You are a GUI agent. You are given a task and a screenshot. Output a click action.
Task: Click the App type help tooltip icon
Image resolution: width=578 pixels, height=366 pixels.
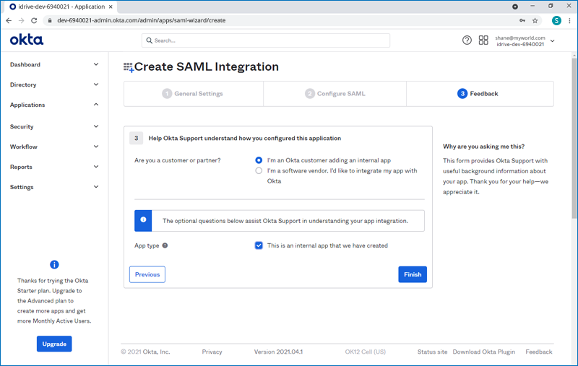click(165, 245)
